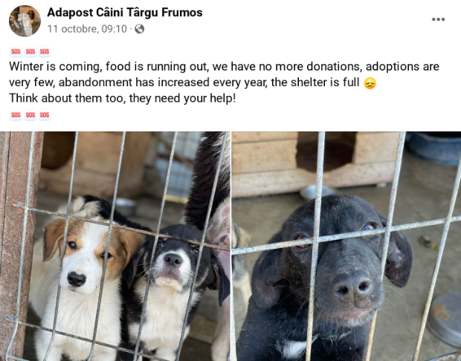Click the "very few, abandonment has increased" text line

pyautogui.click(x=184, y=82)
